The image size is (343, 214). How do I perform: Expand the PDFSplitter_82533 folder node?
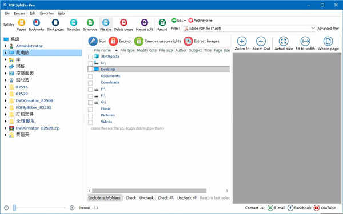pyautogui.click(x=6, y=107)
